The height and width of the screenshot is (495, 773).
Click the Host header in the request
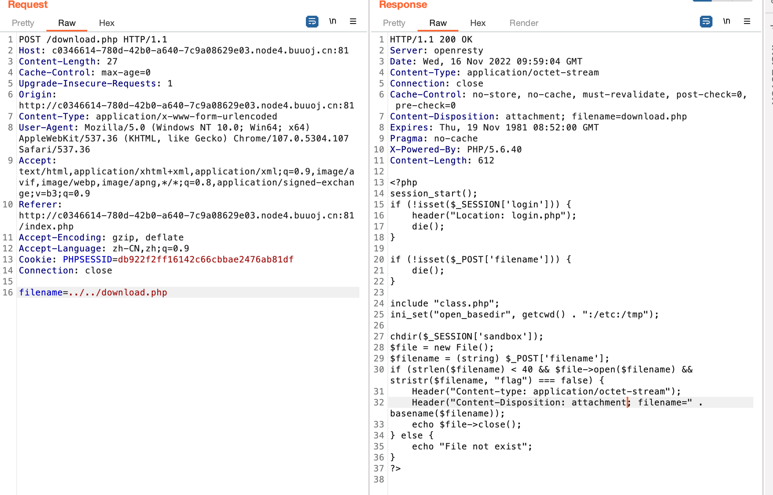pyautogui.click(x=184, y=50)
